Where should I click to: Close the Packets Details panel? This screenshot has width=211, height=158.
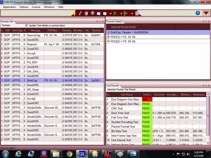(209, 21)
